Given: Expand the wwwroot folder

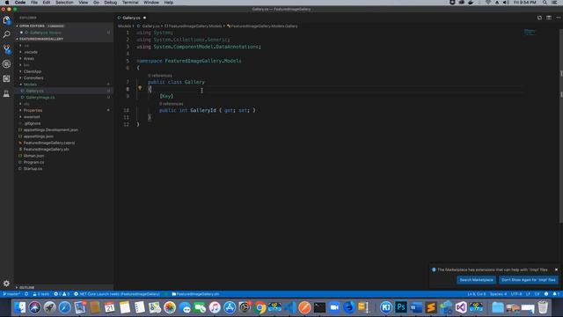Looking at the screenshot, I should coord(32,117).
